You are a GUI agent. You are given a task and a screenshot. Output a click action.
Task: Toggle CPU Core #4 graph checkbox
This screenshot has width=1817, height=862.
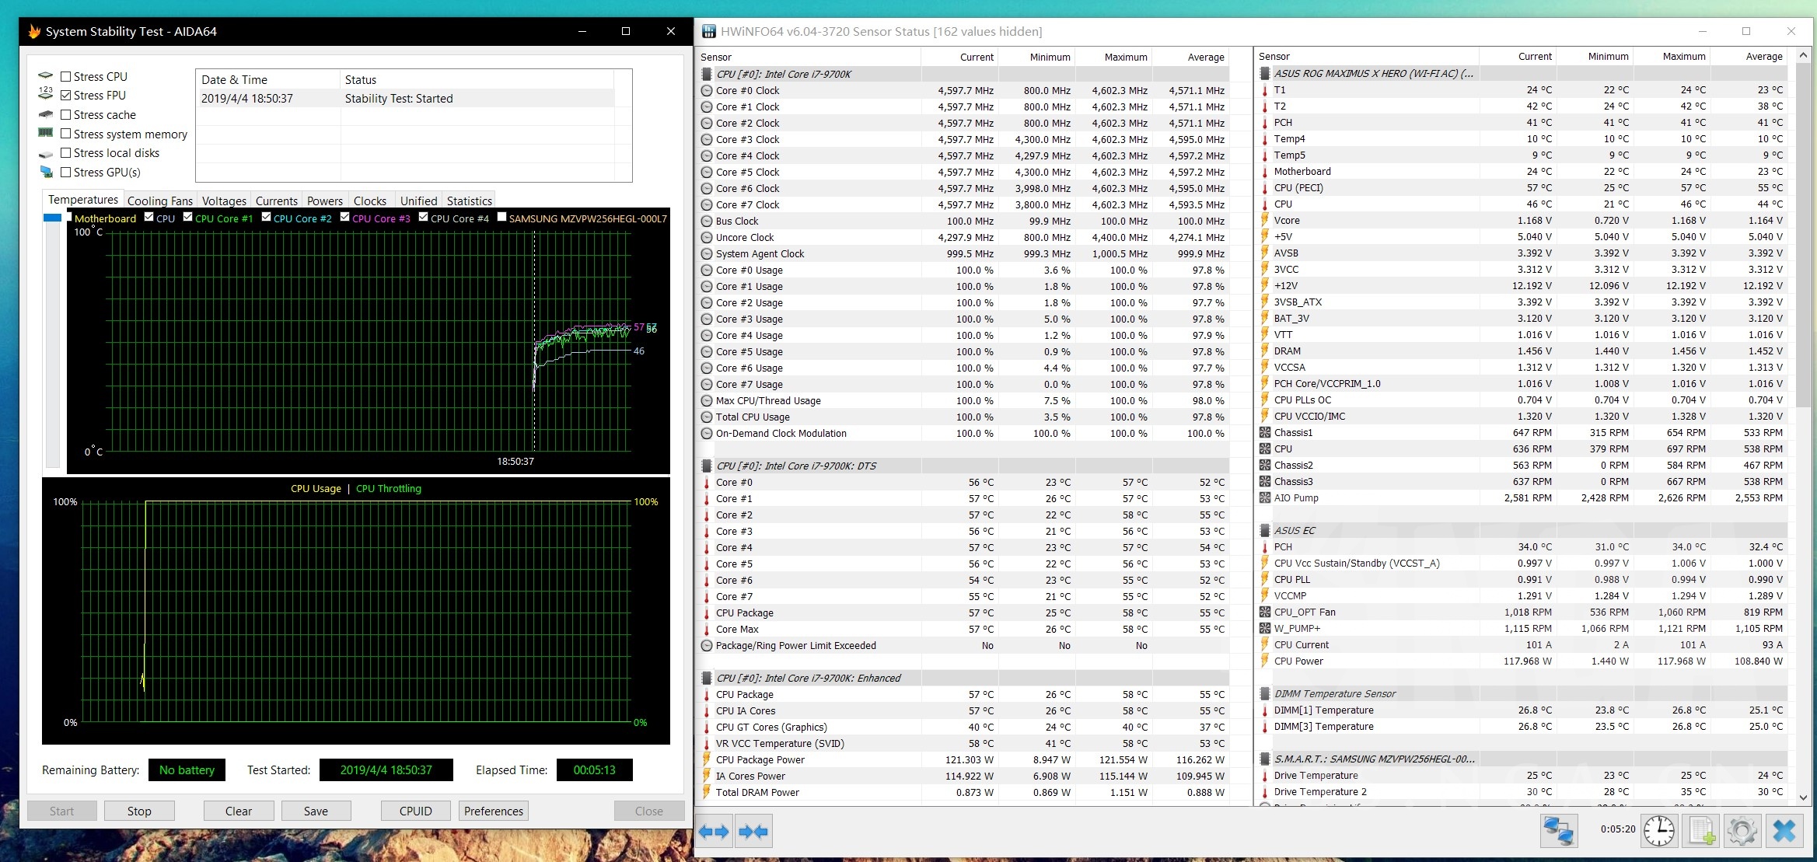423,218
